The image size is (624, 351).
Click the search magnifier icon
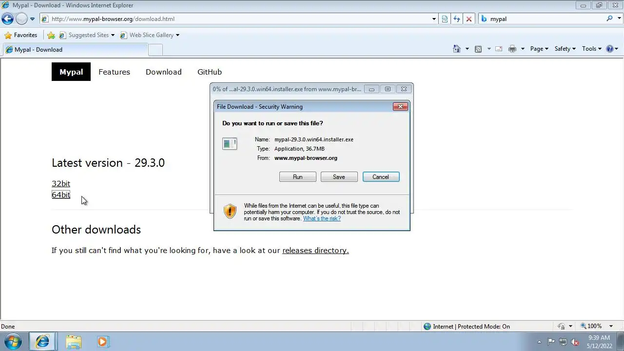tap(609, 19)
